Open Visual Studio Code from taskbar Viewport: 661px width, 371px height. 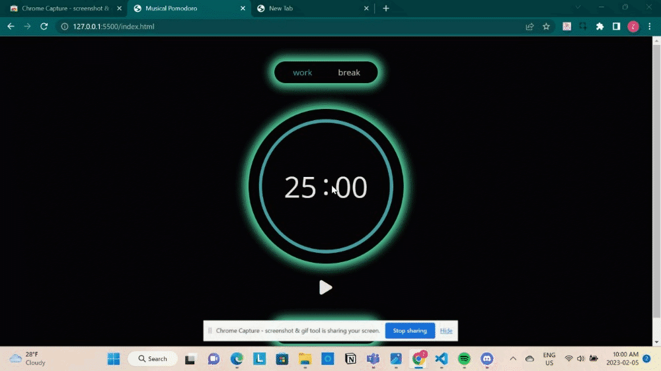pos(442,358)
